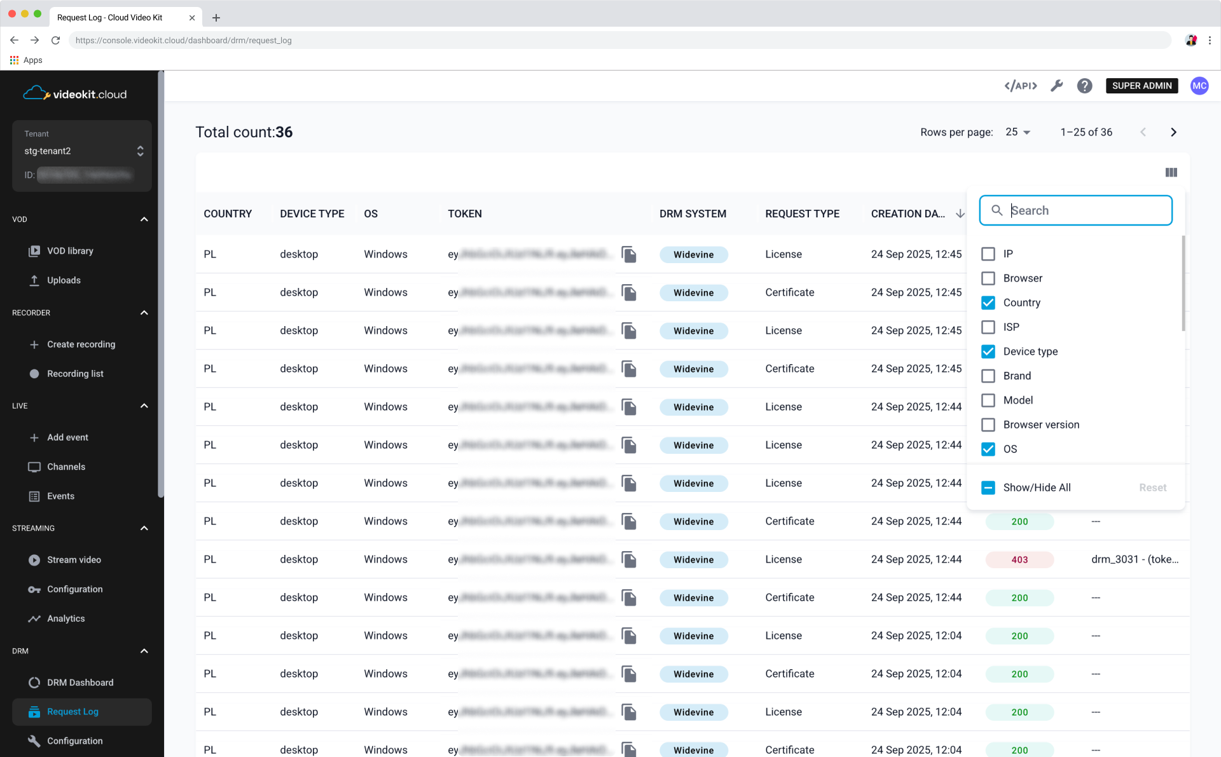
Task: Open the help question mark icon
Action: tap(1085, 86)
